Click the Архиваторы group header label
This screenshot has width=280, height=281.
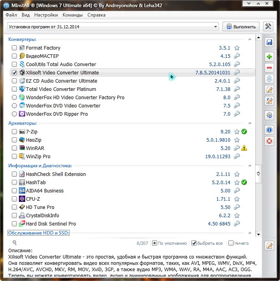click(x=22, y=123)
